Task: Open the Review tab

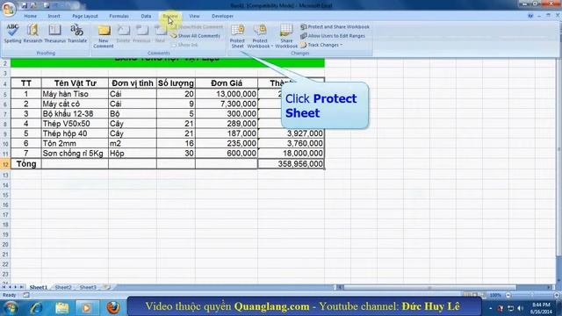Action: (170, 16)
